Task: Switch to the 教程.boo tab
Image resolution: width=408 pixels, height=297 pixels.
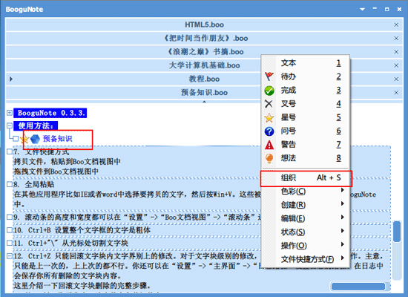Action: [204, 79]
